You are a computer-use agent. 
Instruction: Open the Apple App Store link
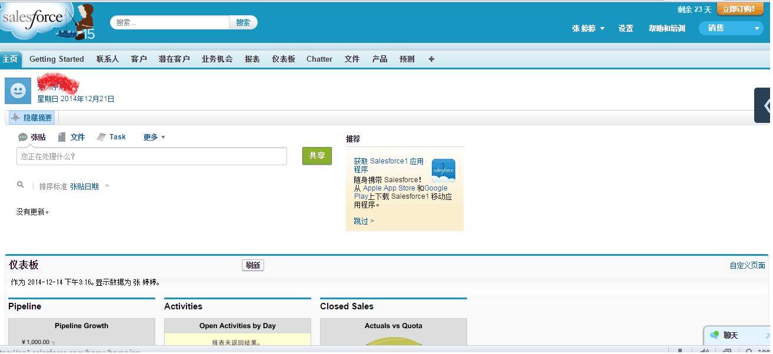(389, 188)
